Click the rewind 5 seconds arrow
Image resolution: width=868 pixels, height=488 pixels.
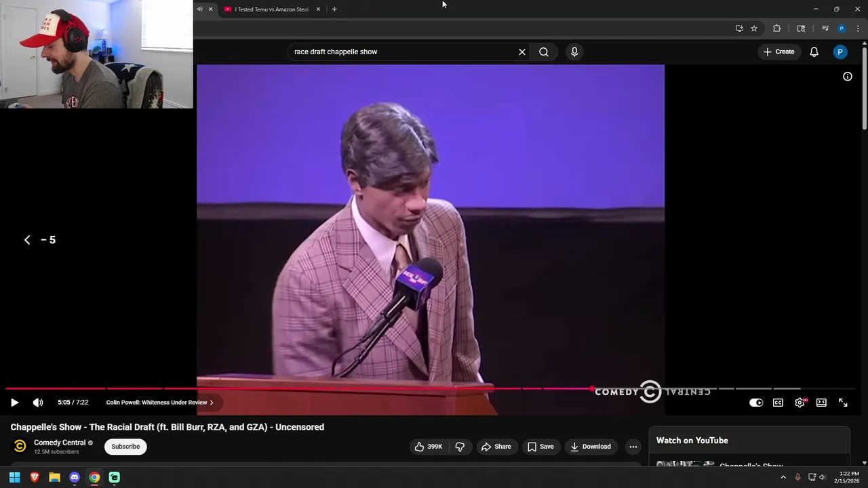pos(27,240)
